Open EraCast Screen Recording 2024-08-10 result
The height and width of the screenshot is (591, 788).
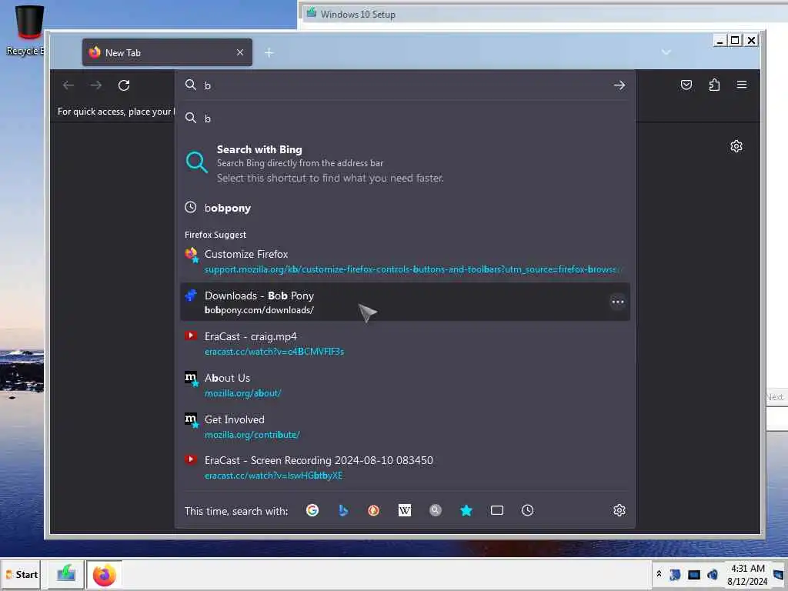(405, 467)
